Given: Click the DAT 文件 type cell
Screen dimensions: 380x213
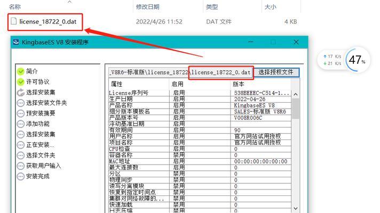Looking at the screenshot, I should point(219,22).
